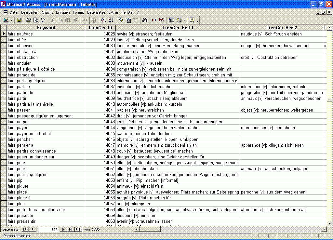Expand the New Object dropdown arrow
Viewport: 333px width, 240px height.
tap(184, 20)
